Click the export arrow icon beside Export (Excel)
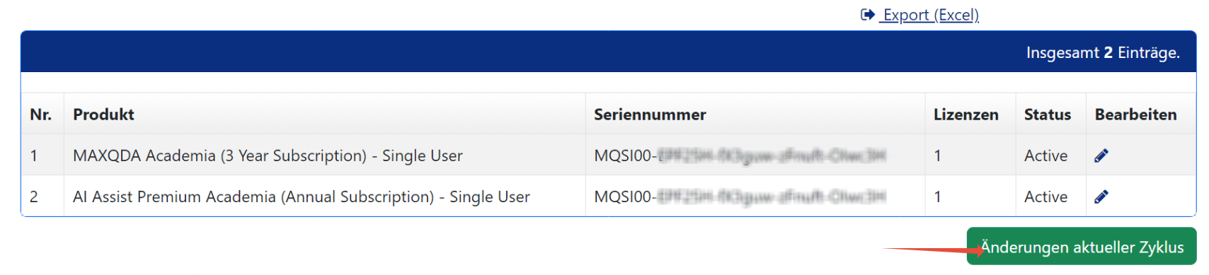This screenshot has width=1209, height=275. [868, 14]
